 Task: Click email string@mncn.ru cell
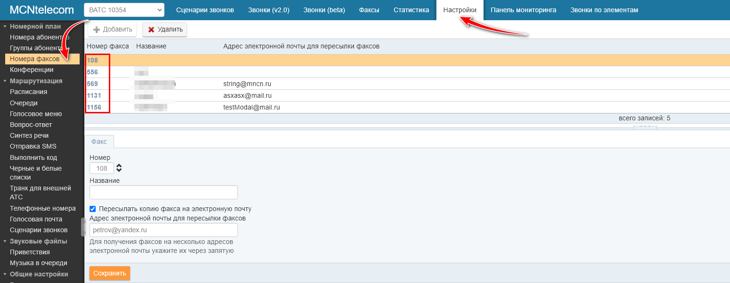247,84
